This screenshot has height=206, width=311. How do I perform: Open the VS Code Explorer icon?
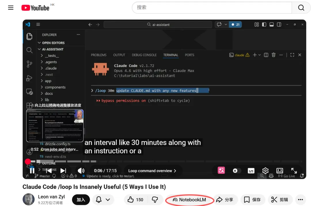pyautogui.click(x=29, y=37)
